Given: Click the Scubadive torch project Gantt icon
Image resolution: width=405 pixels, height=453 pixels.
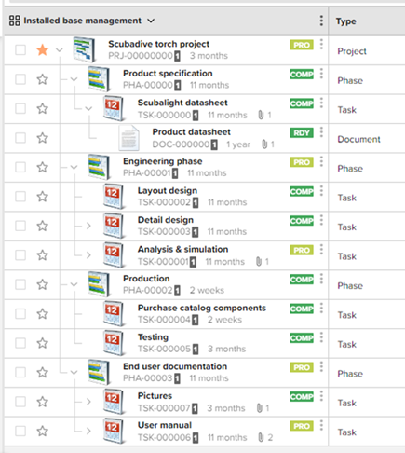Looking at the screenshot, I should 84,49.
